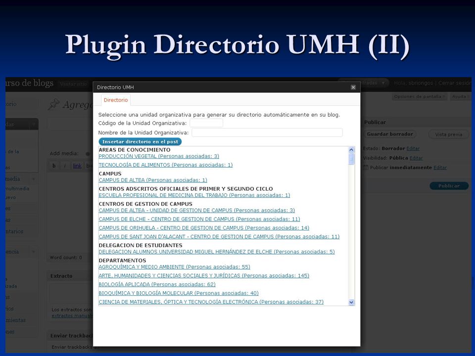
Task: Click the Código de la Unidad Organizativa field
Action: point(206,123)
